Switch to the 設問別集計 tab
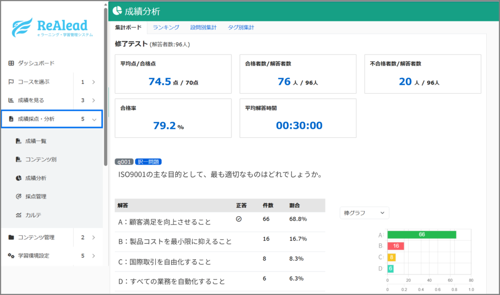Viewport: 500px width, 295px height. tap(203, 27)
